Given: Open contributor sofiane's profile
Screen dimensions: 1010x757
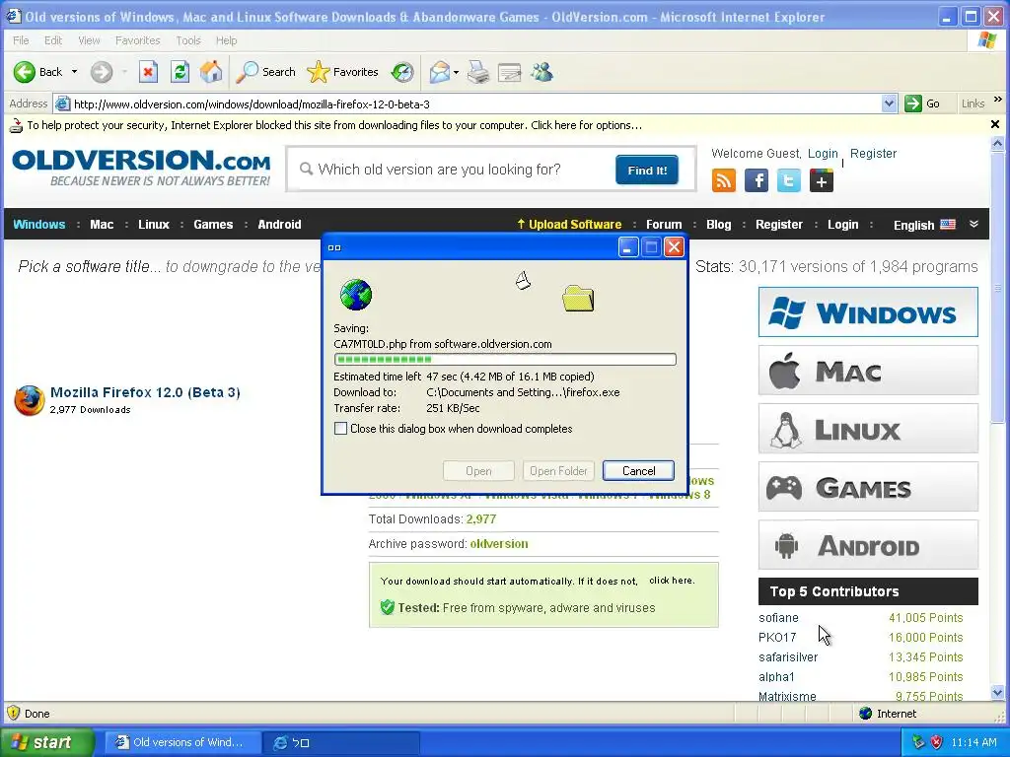Looking at the screenshot, I should coord(778,617).
